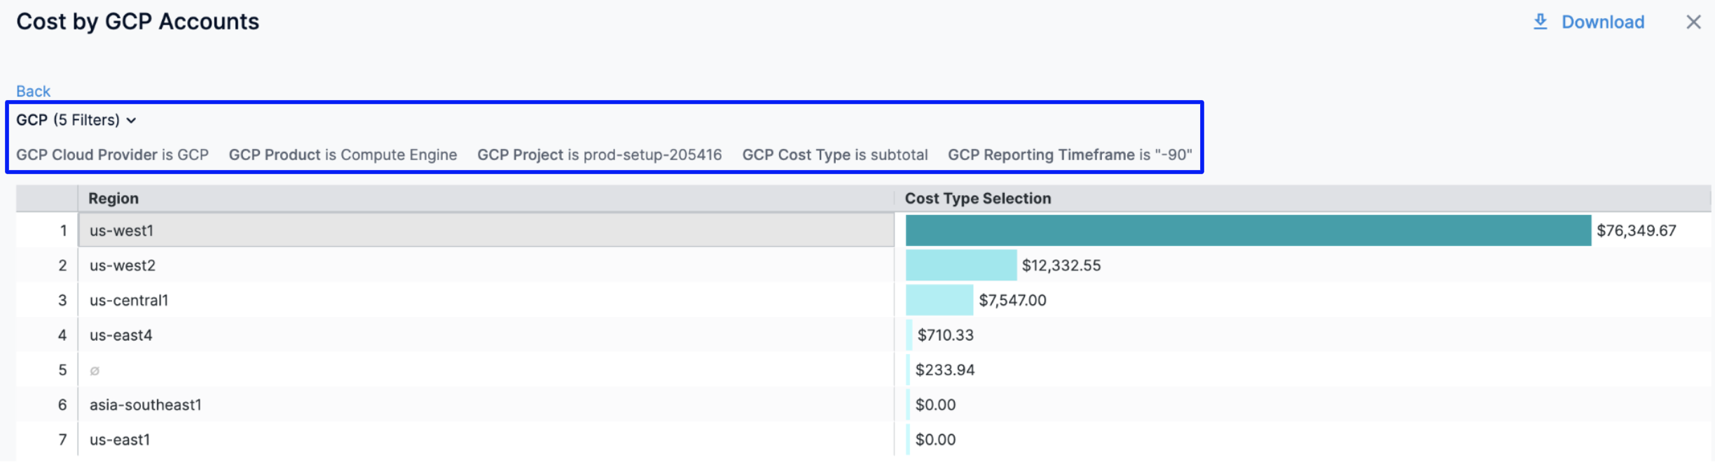Go back using the Back link

(33, 91)
